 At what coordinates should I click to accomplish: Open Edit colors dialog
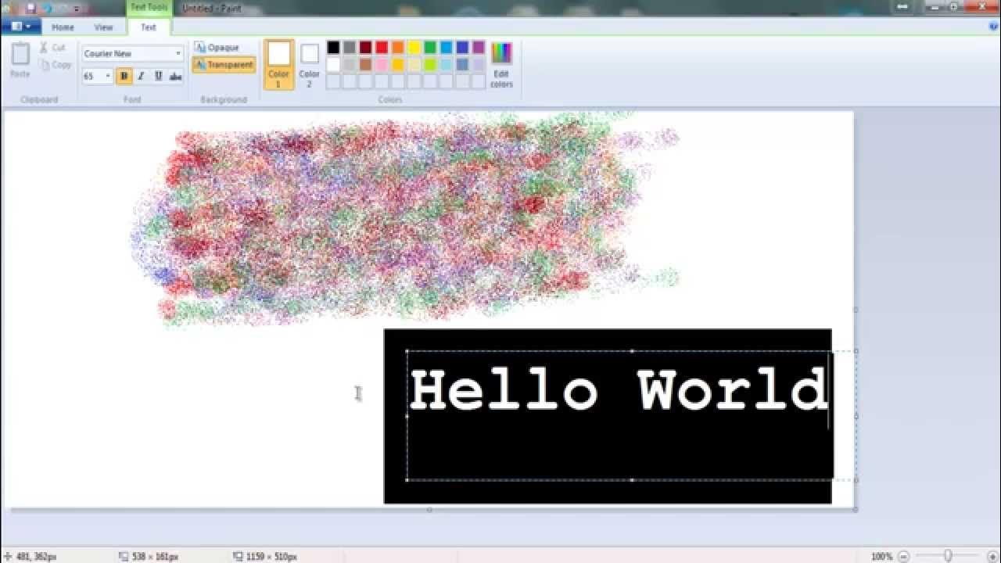501,65
